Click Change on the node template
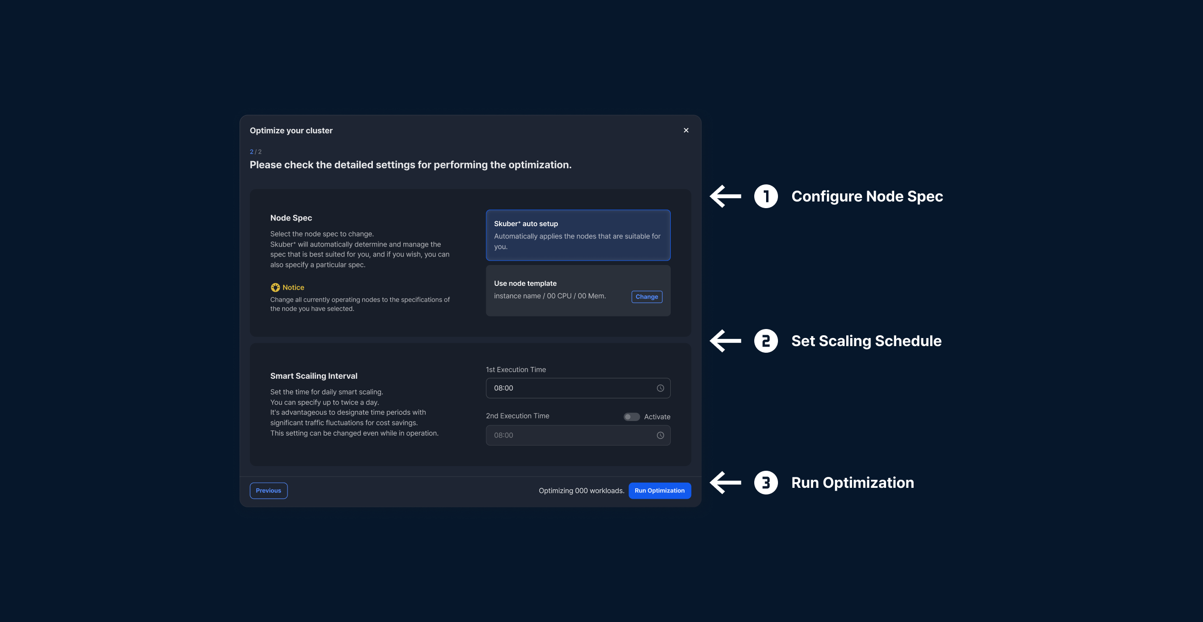Image resolution: width=1203 pixels, height=622 pixels. pos(647,297)
